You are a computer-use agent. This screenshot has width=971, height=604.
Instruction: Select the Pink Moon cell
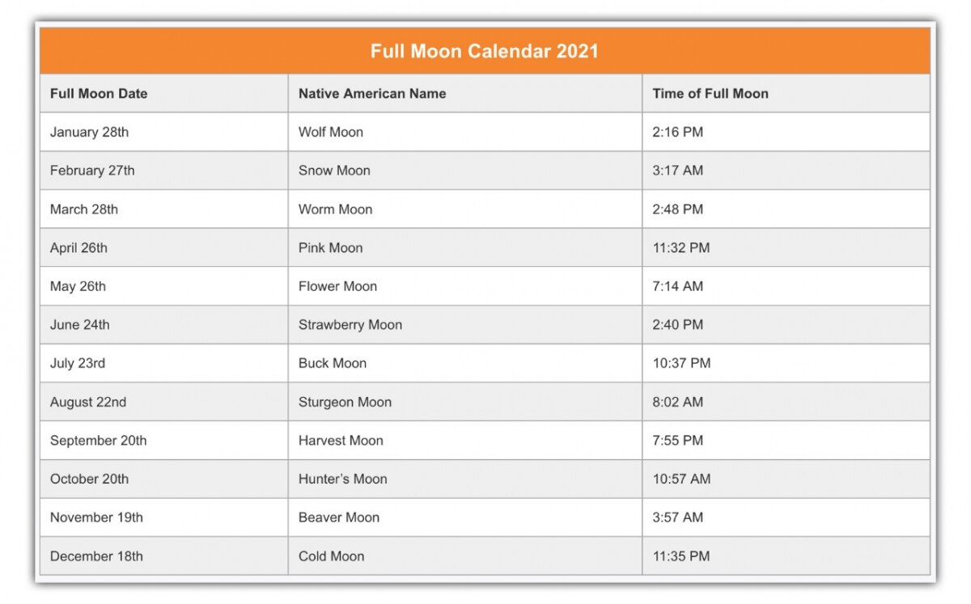click(x=330, y=248)
